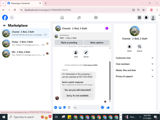
Task: Open the Facebook menu grid icon
Action: point(140,18)
